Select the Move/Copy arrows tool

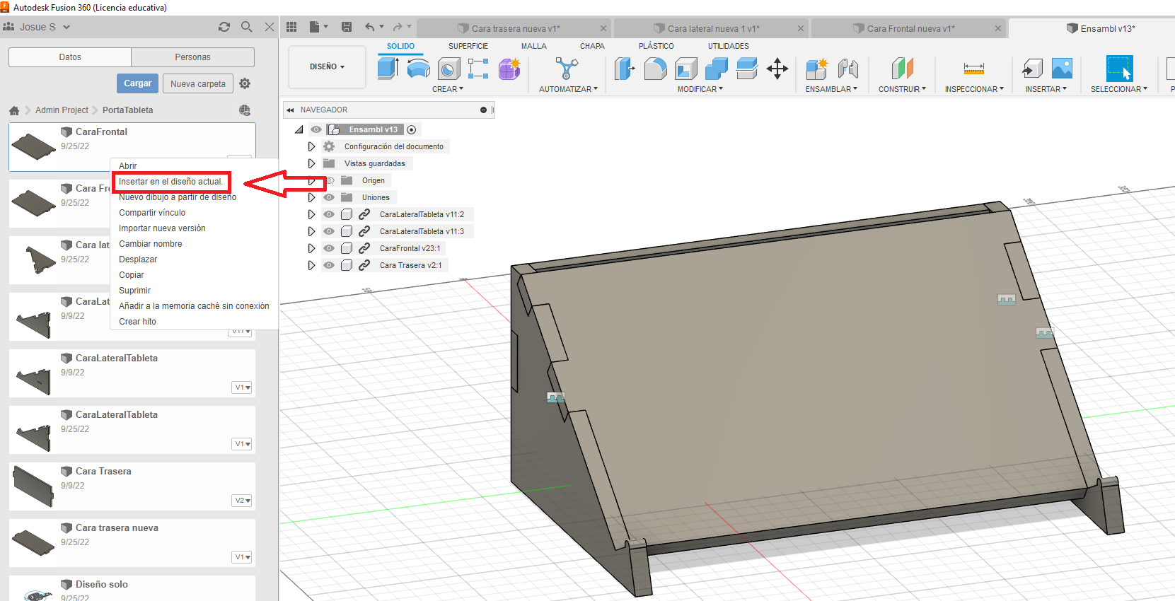tap(777, 69)
